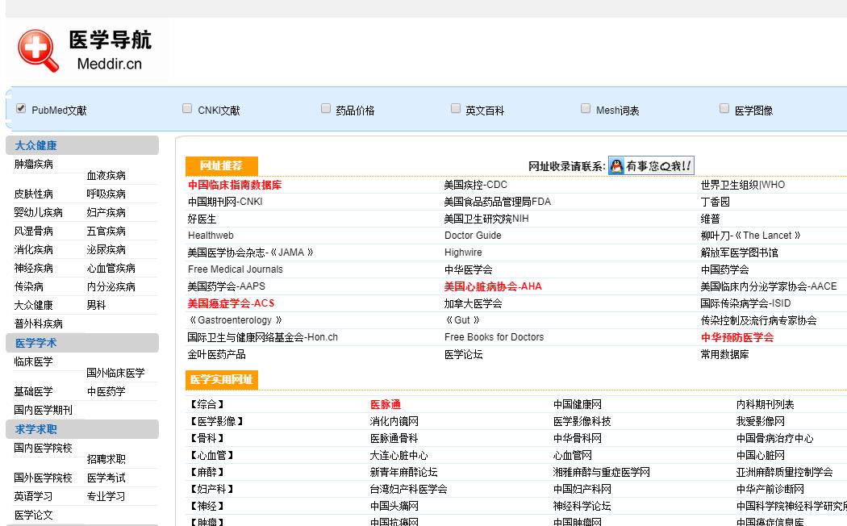Go to 国内医学期刊 link
The image size is (847, 526).
[44, 410]
